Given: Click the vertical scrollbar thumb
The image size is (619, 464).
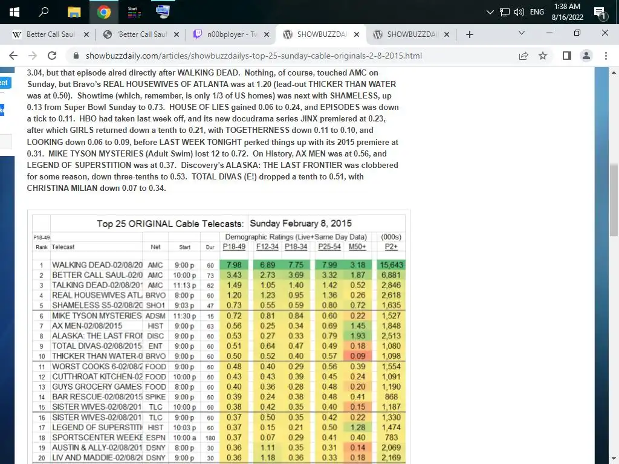Looking at the screenshot, I should tap(614, 200).
